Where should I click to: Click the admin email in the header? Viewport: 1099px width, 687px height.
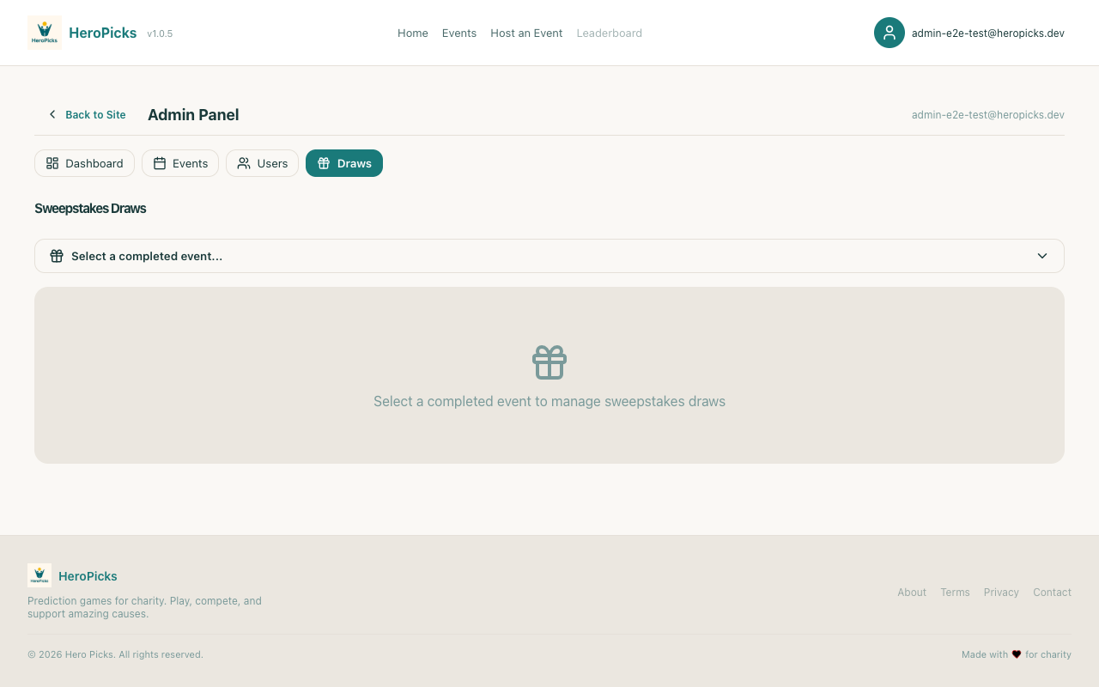[987, 33]
